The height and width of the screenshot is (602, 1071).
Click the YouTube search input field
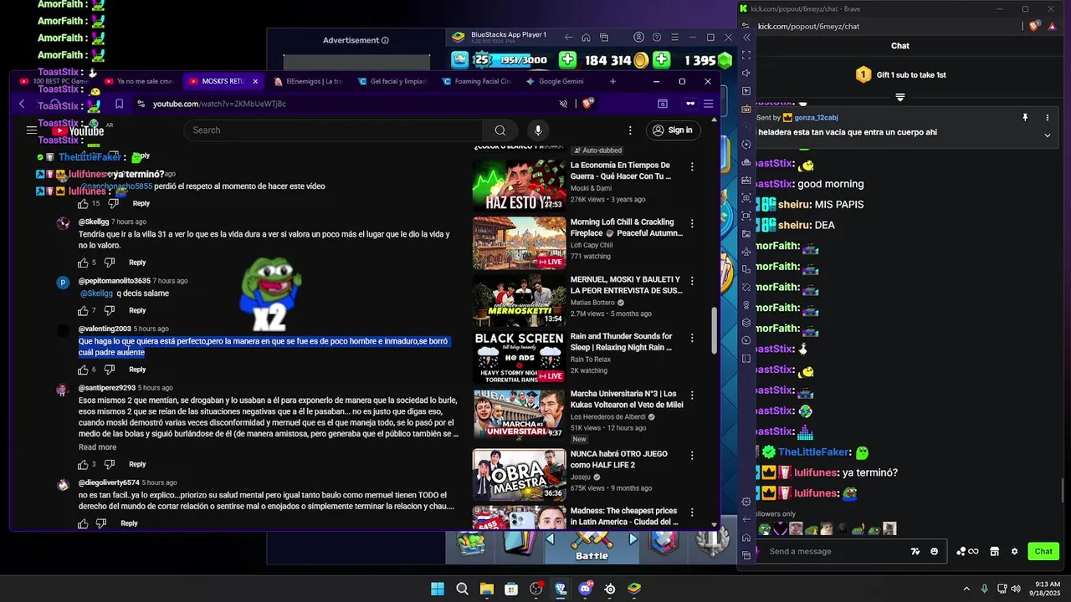[333, 130]
